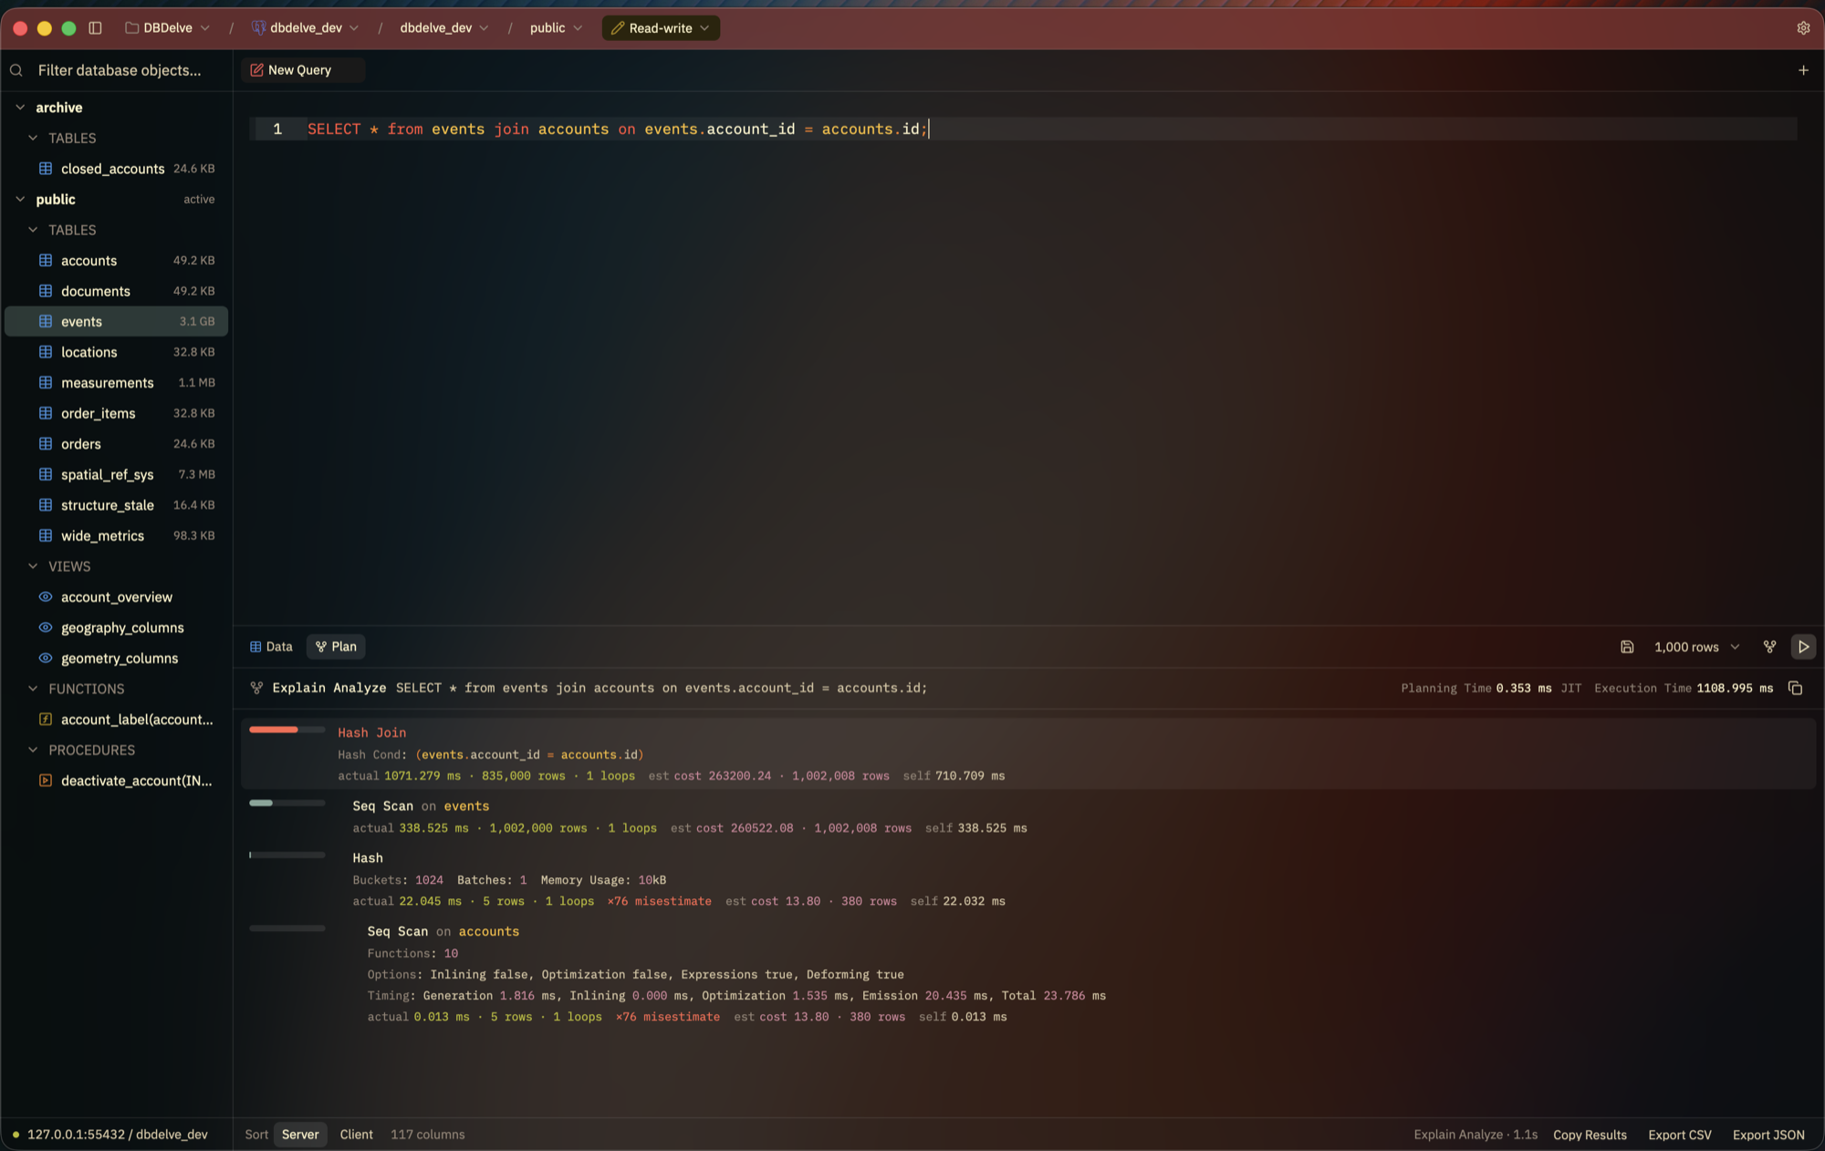This screenshot has width=1825, height=1151.
Task: Click the geometry_columns view icon
Action: 46,658
